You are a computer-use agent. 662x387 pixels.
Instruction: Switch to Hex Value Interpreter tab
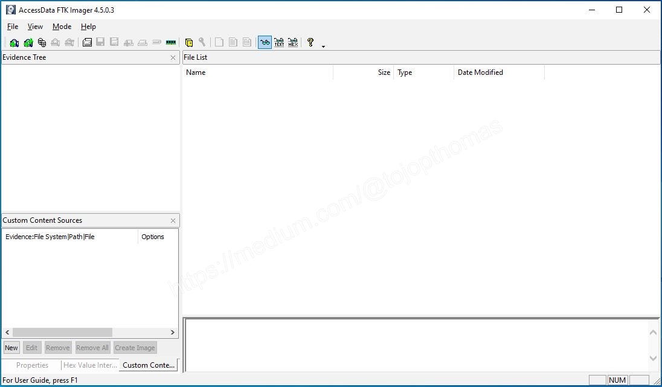coord(91,365)
